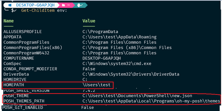Select the CommonProgramW6432 variable name

click(x=26, y=53)
